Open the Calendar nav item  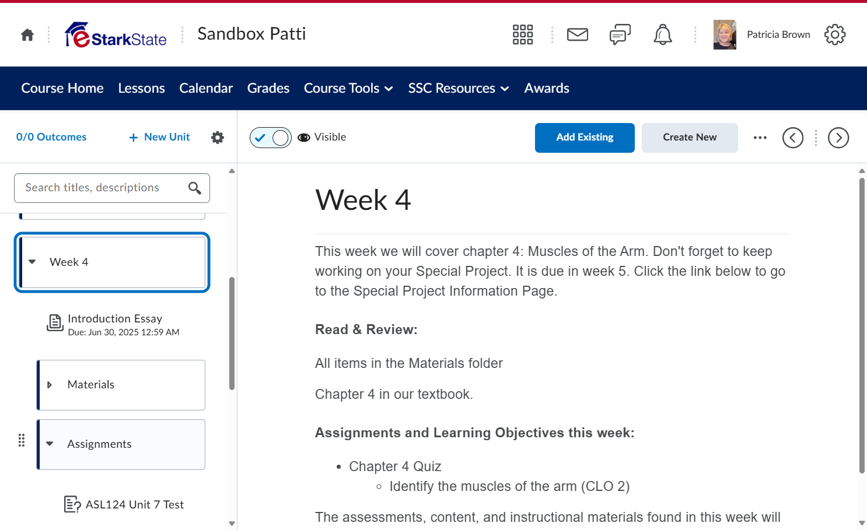(206, 88)
